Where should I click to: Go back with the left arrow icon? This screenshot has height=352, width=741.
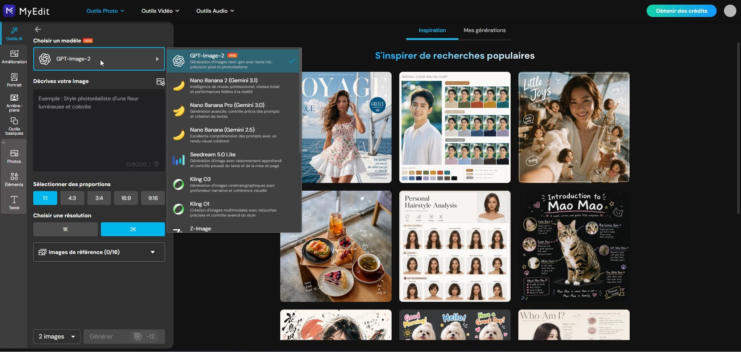(38, 29)
